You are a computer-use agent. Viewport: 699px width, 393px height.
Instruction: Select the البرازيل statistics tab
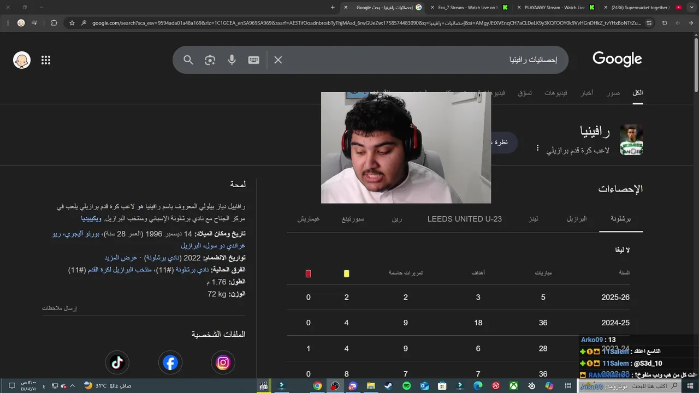(577, 219)
